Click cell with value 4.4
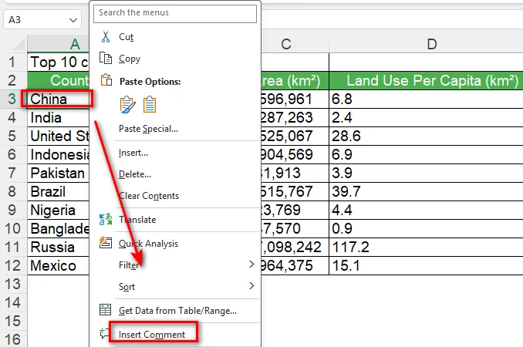The width and height of the screenshot is (523, 347). pyautogui.click(x=426, y=210)
